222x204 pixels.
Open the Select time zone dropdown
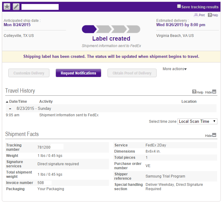tap(197, 122)
